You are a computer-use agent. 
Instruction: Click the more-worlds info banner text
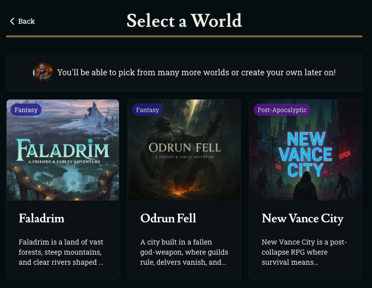pyautogui.click(x=196, y=72)
